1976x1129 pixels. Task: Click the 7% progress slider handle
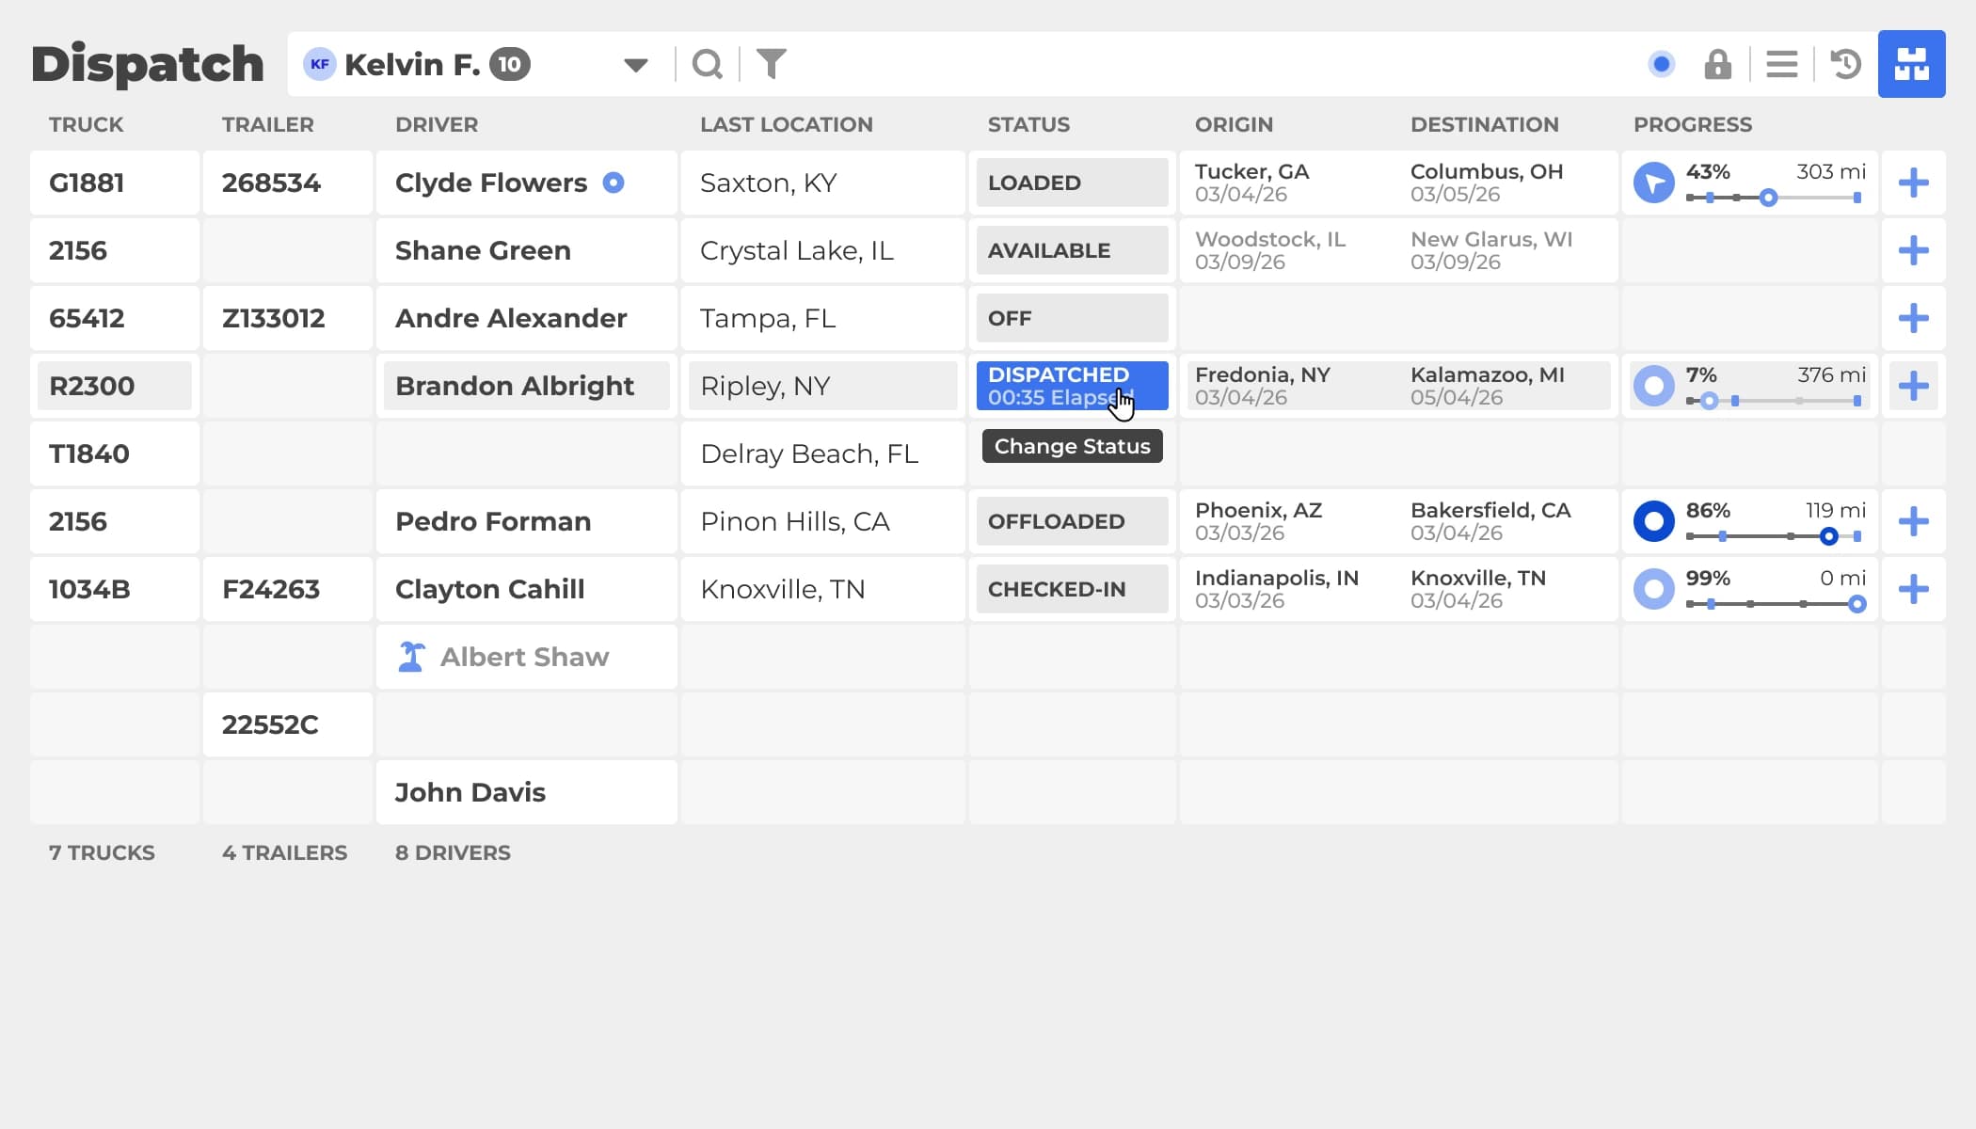1710,401
